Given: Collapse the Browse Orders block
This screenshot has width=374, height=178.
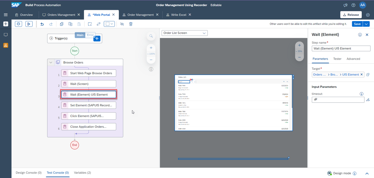Looking at the screenshot, I should coord(51,63).
